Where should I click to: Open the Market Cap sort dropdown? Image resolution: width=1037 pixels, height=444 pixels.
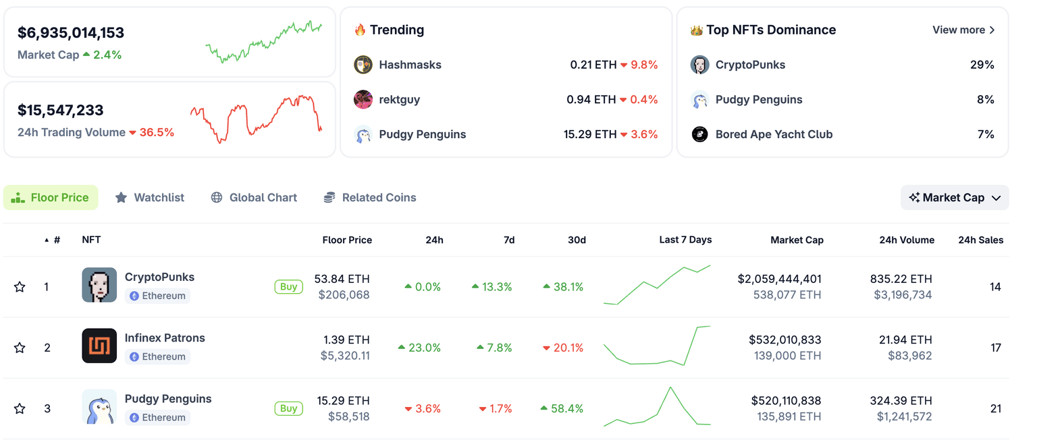(x=955, y=197)
